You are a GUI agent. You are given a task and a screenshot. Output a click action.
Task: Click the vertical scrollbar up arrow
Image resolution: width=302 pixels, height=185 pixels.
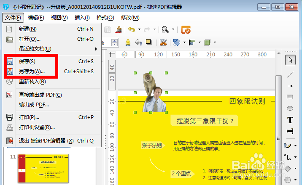(279, 53)
